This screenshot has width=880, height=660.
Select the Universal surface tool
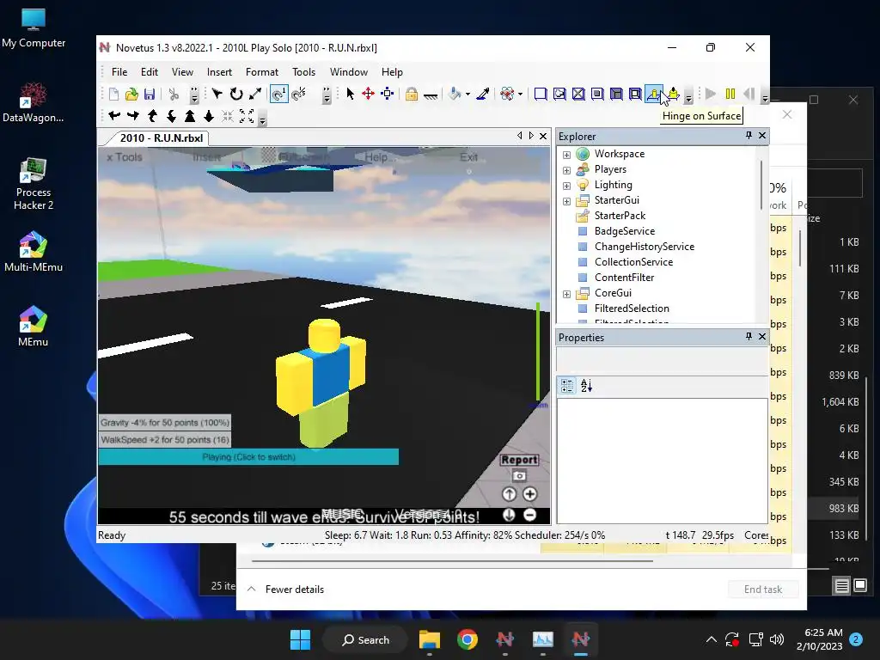pyautogui.click(x=635, y=94)
